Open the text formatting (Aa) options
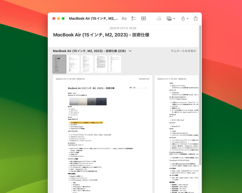Viewport: 242px width, 193px height. click(x=124, y=18)
